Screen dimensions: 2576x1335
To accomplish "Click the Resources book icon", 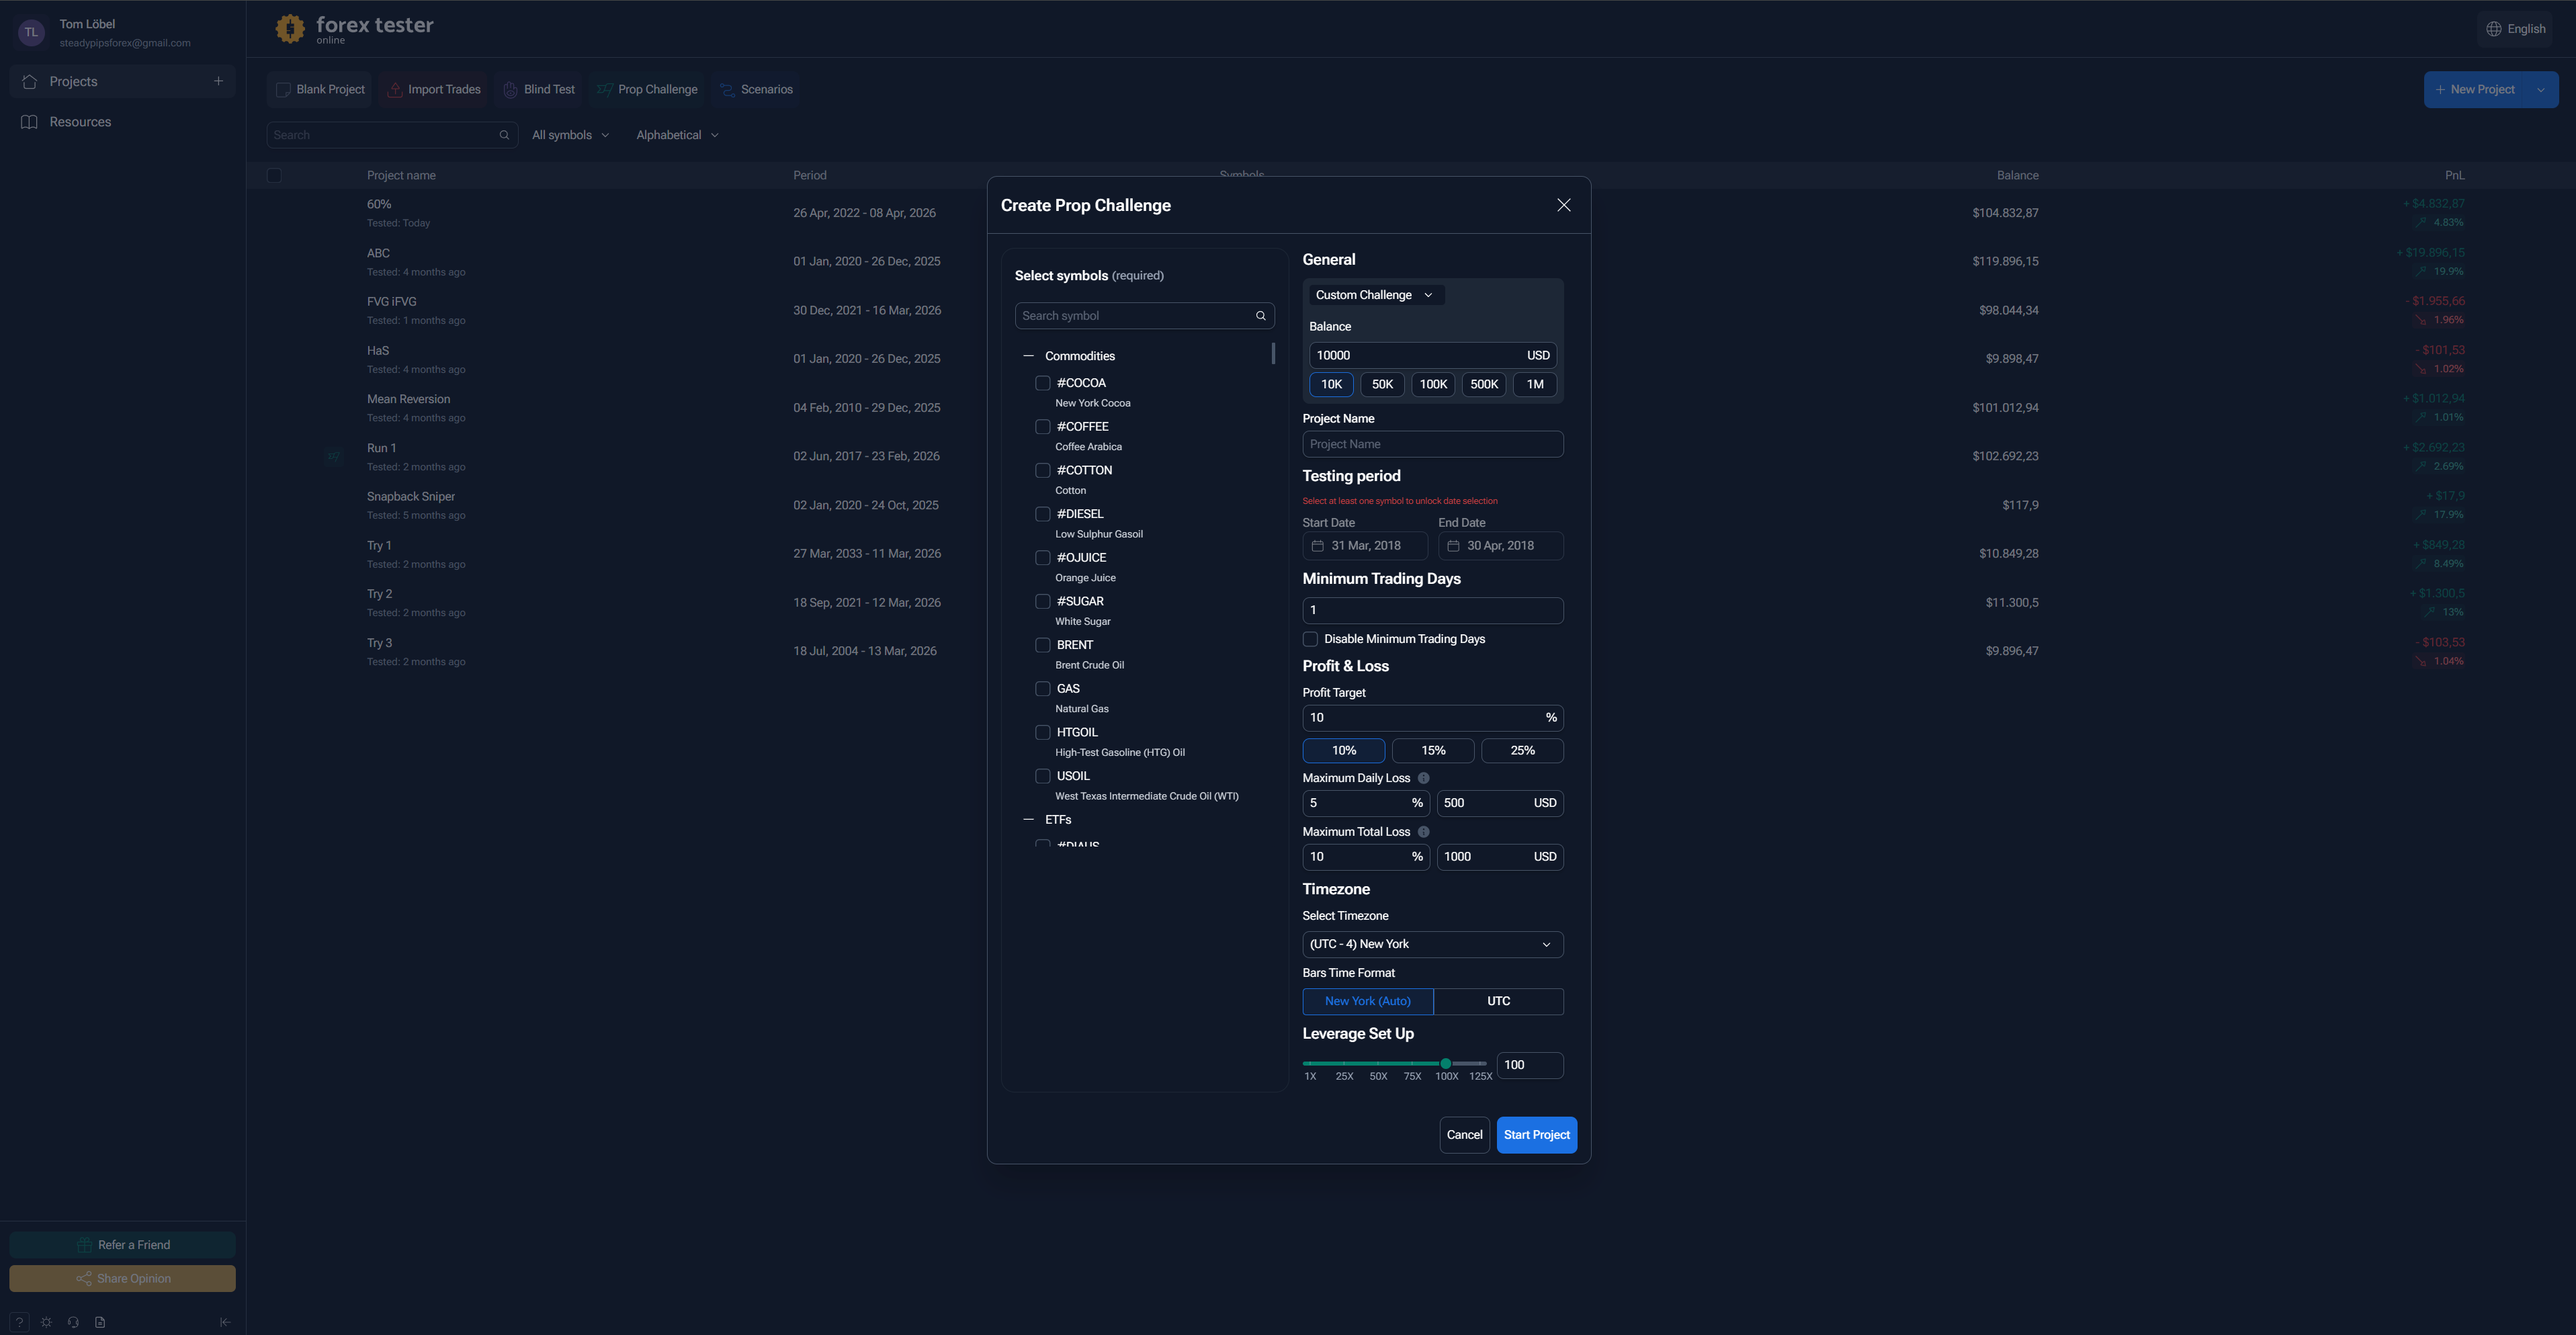I will (30, 122).
